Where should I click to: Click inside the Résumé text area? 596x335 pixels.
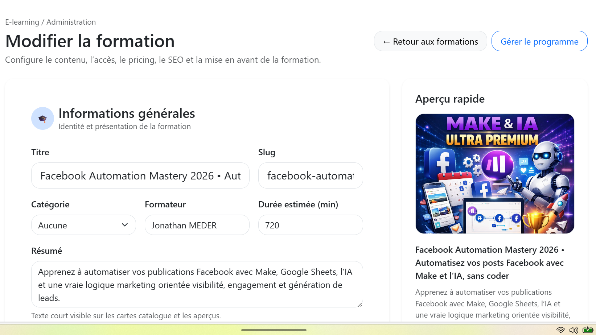tap(197, 285)
